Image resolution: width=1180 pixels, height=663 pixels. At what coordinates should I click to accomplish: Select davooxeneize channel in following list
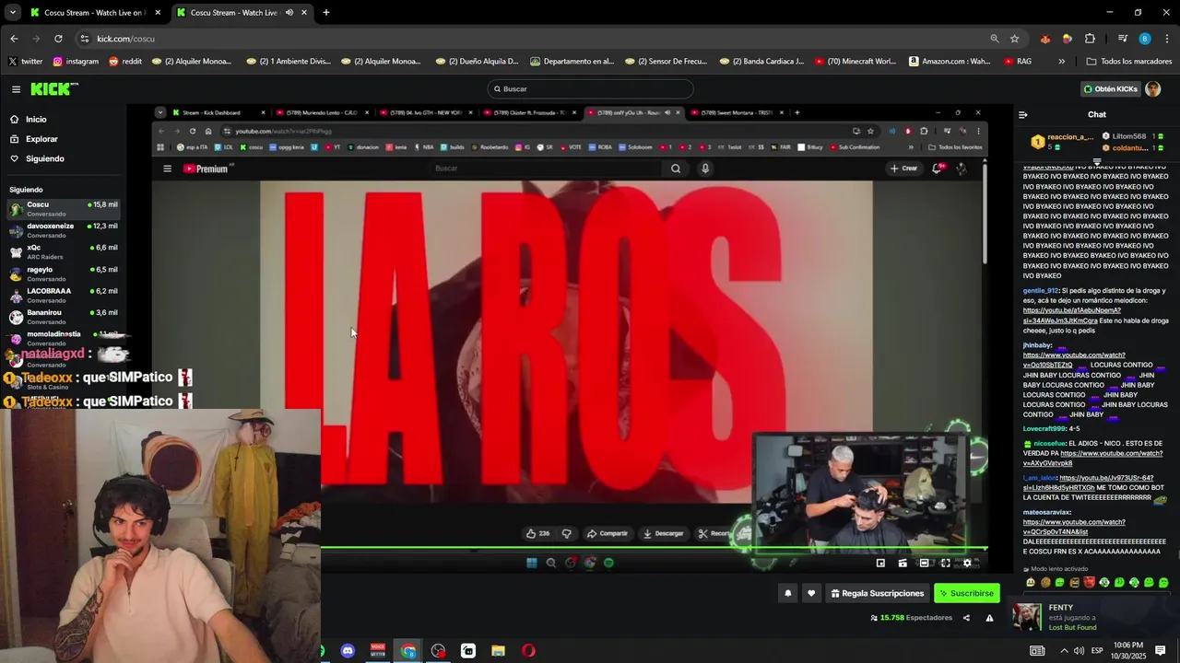63,230
